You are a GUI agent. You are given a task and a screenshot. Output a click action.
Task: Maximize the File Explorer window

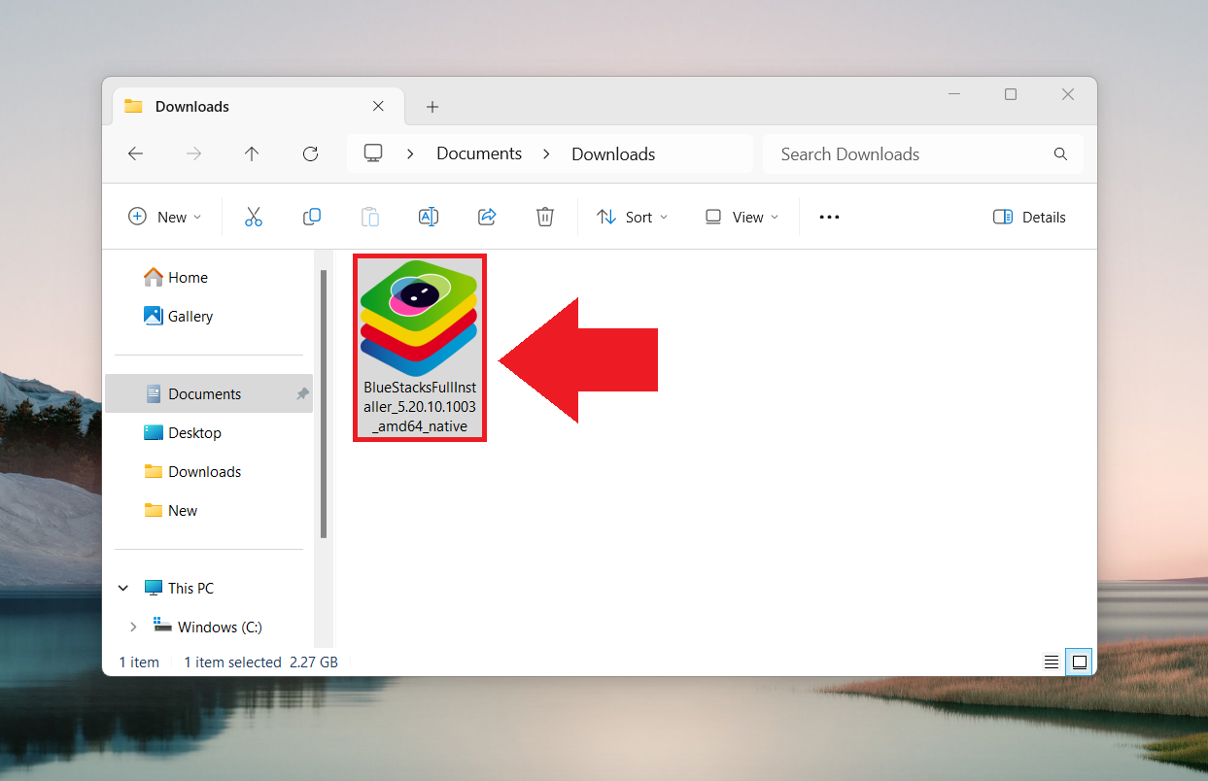tap(1011, 94)
